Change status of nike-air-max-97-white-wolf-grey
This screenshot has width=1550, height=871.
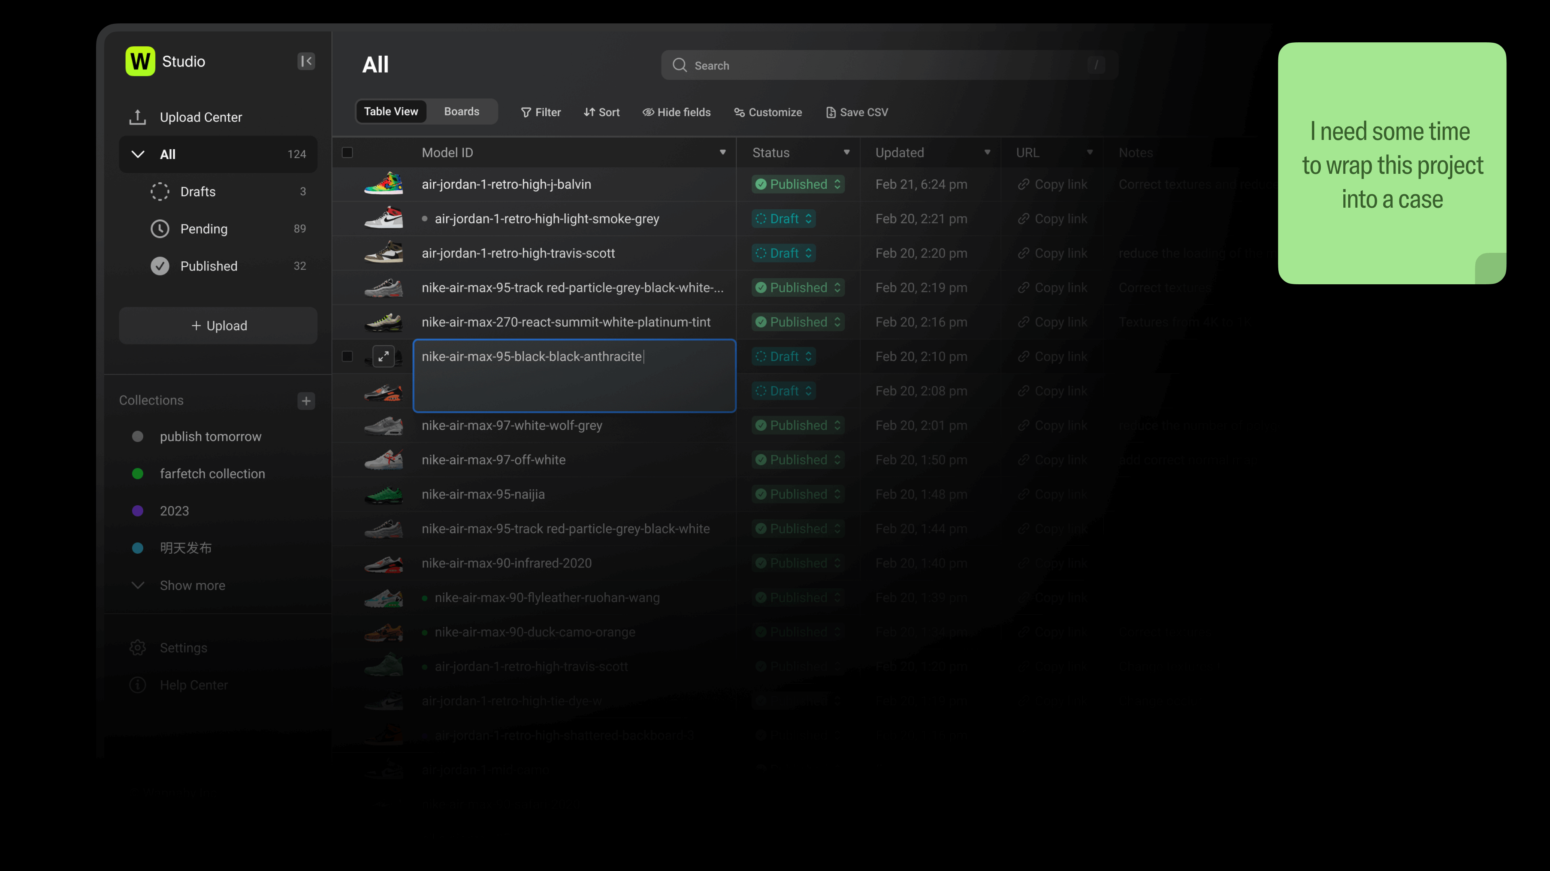click(x=798, y=425)
